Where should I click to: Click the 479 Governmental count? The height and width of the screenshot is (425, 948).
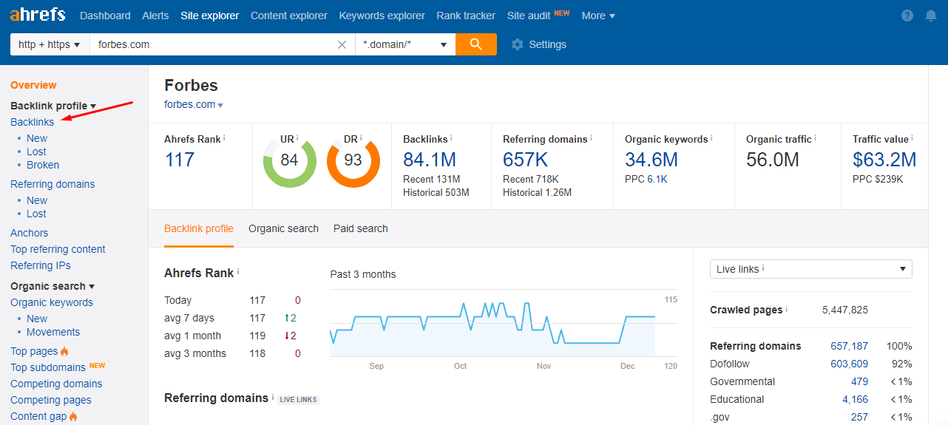[859, 381]
